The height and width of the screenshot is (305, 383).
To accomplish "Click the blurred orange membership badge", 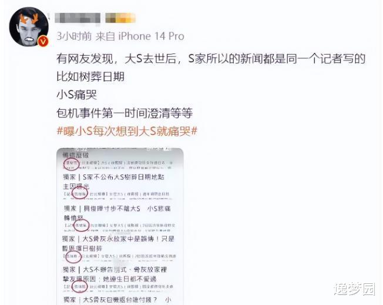I will [120, 18].
